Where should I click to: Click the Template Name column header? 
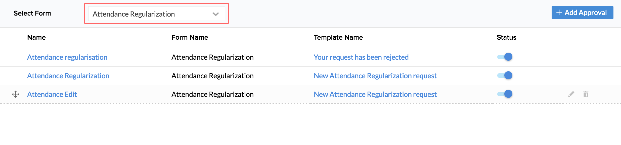coord(338,37)
